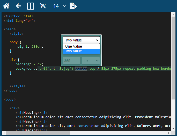Viewport: 177px width, 136px height.
Task: Click the opening <div> tag in body
Action: tap(14, 108)
